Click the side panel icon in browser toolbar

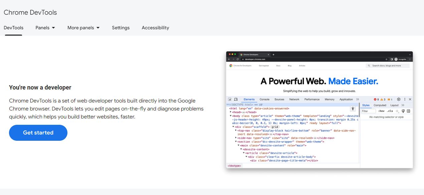coord(392,59)
